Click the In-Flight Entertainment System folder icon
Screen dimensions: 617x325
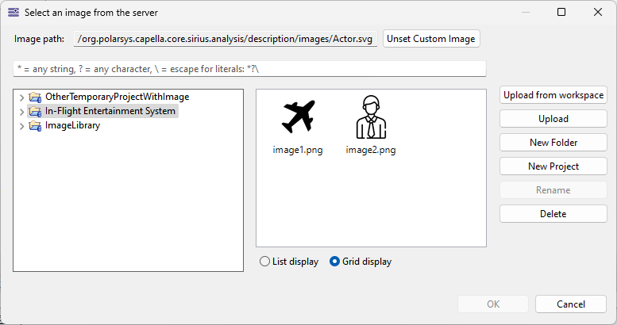(x=35, y=111)
